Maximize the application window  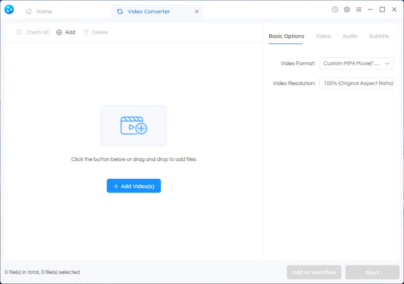382,9
